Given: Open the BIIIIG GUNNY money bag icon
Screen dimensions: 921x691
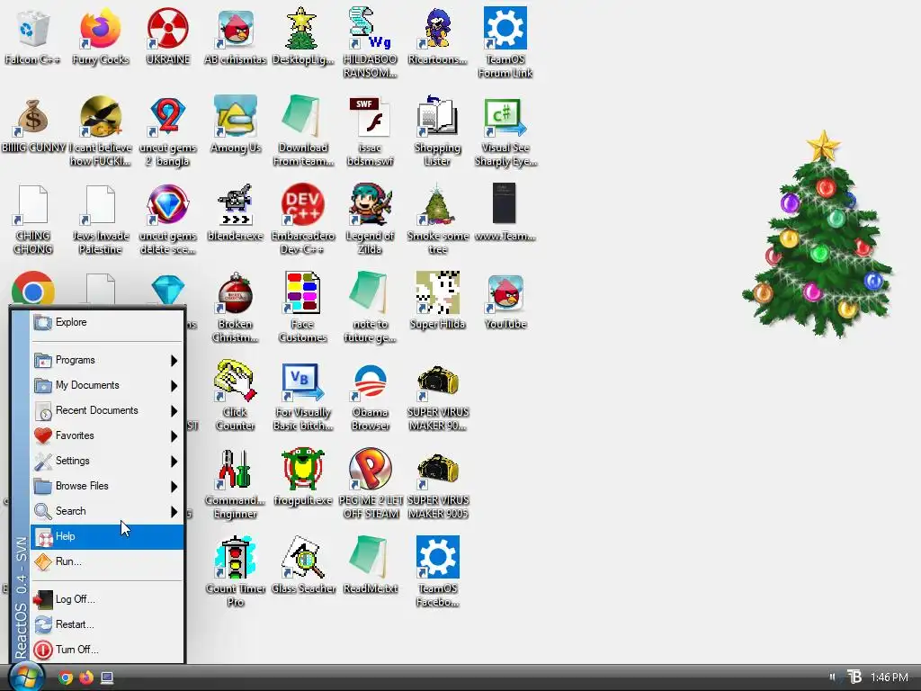Looking at the screenshot, I should click(x=32, y=116).
